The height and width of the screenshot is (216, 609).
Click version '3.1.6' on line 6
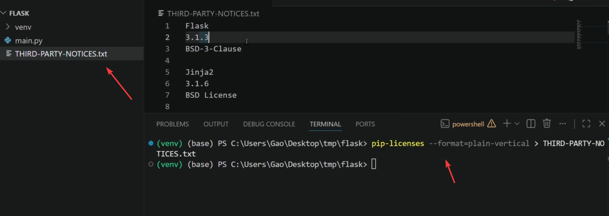197,84
